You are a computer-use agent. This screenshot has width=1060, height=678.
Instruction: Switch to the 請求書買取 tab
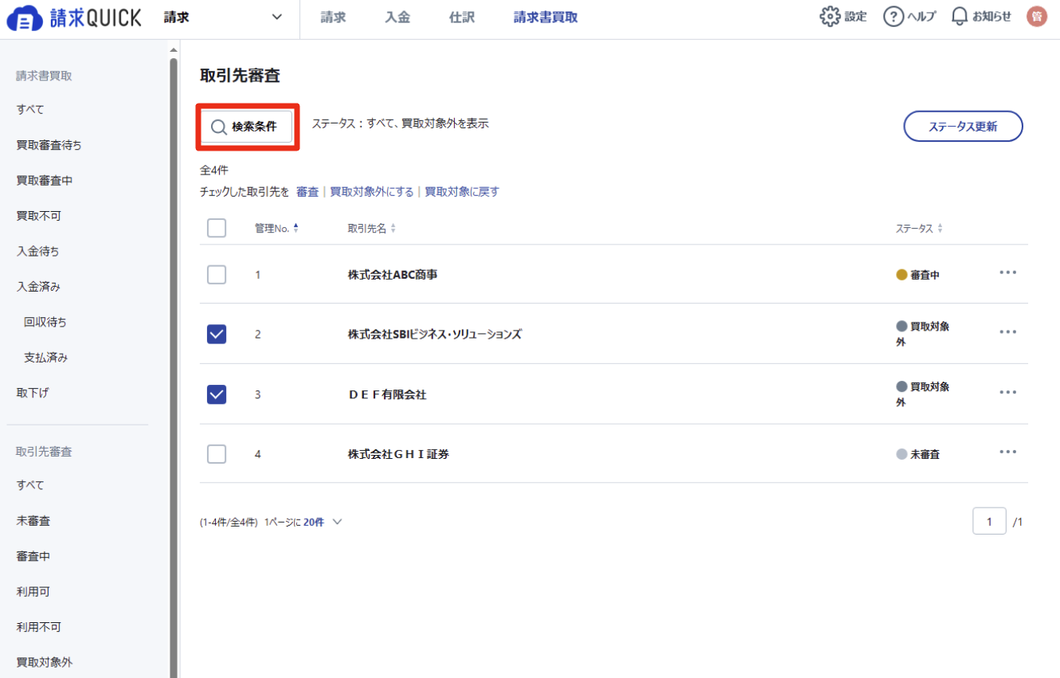pos(546,17)
